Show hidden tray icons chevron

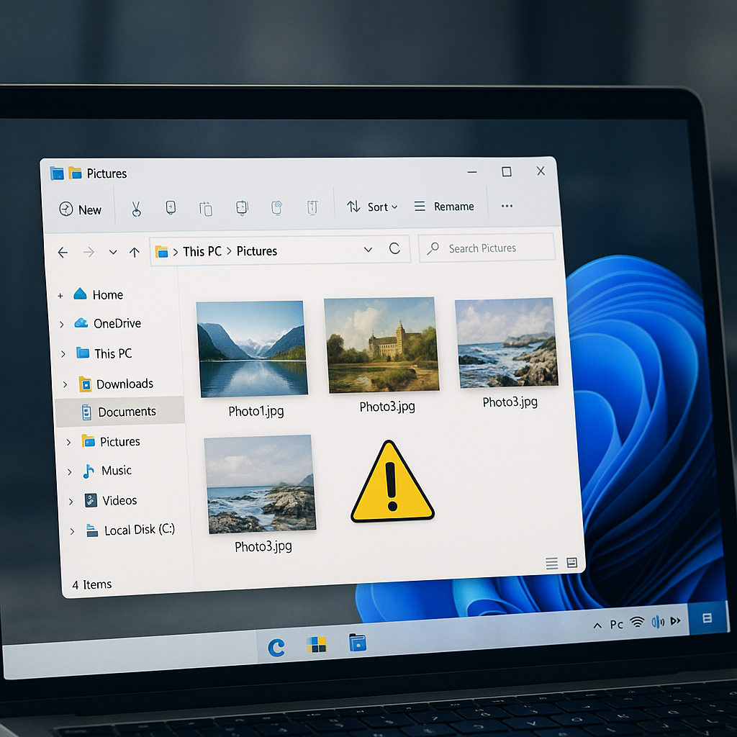(x=597, y=625)
